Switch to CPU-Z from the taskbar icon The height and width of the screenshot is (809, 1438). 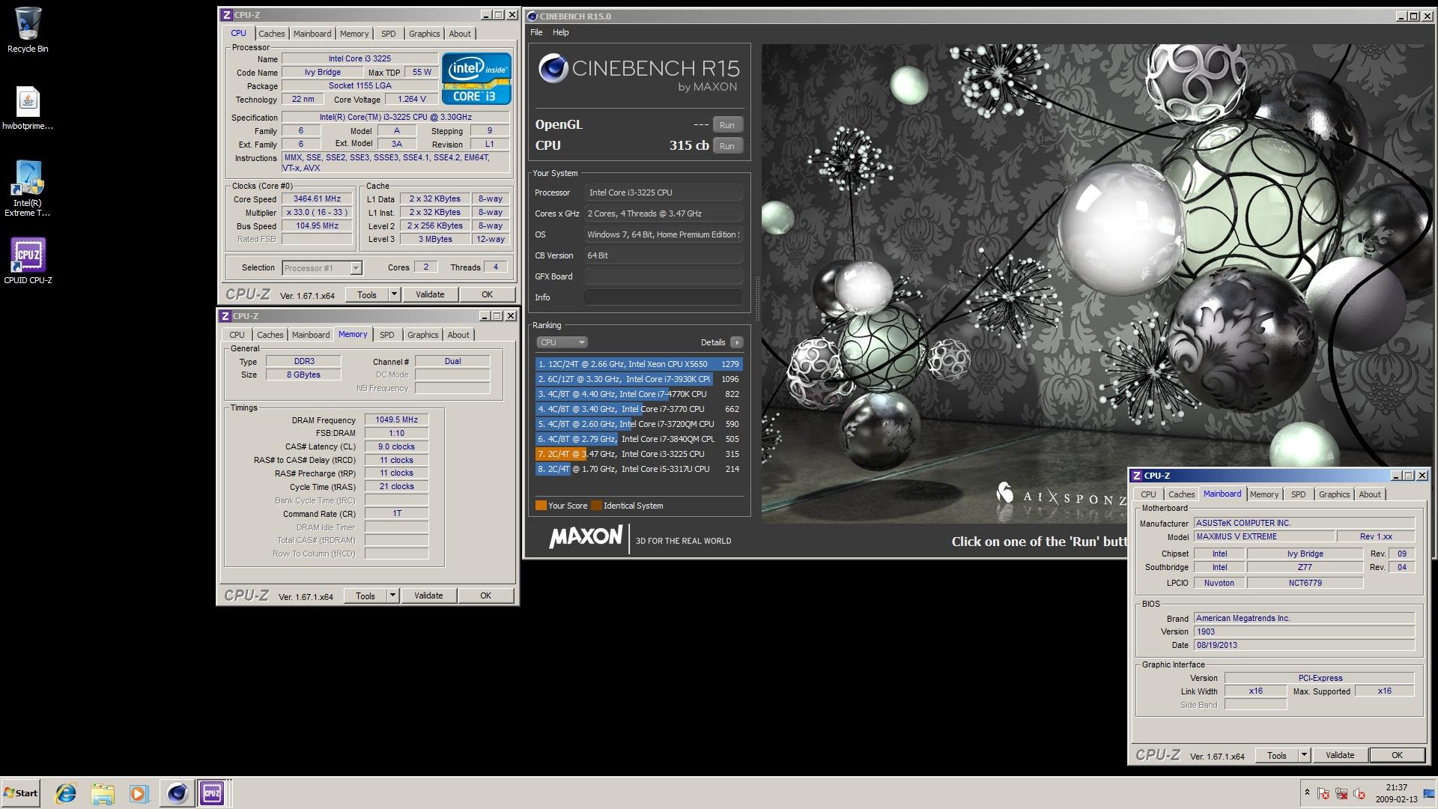212,793
